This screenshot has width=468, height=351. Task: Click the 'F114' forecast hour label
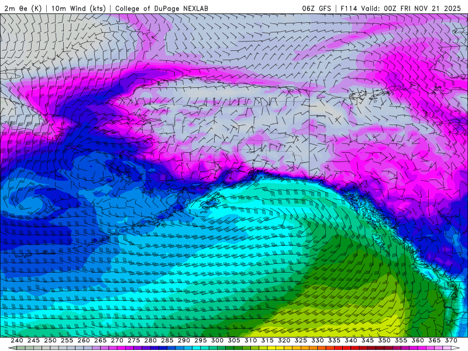[349, 8]
